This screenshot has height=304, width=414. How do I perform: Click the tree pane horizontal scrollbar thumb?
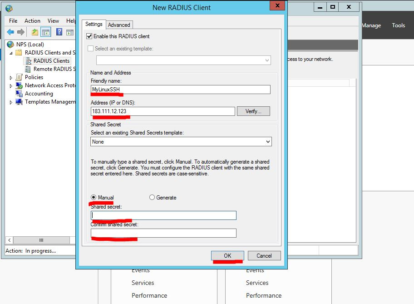[41, 240]
